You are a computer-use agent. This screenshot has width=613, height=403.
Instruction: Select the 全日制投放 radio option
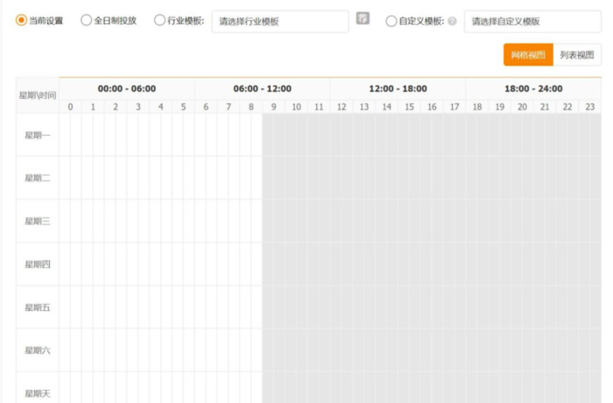click(x=86, y=21)
